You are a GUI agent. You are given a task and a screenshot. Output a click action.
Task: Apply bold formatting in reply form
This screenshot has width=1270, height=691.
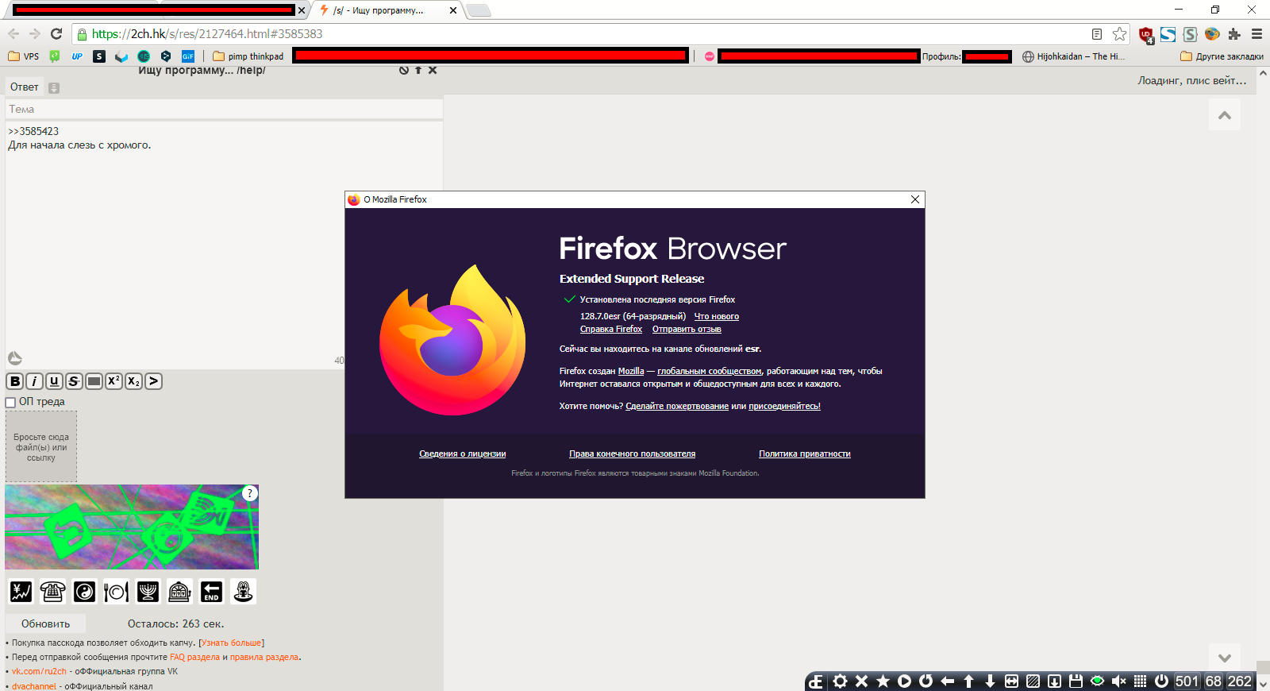tap(15, 381)
